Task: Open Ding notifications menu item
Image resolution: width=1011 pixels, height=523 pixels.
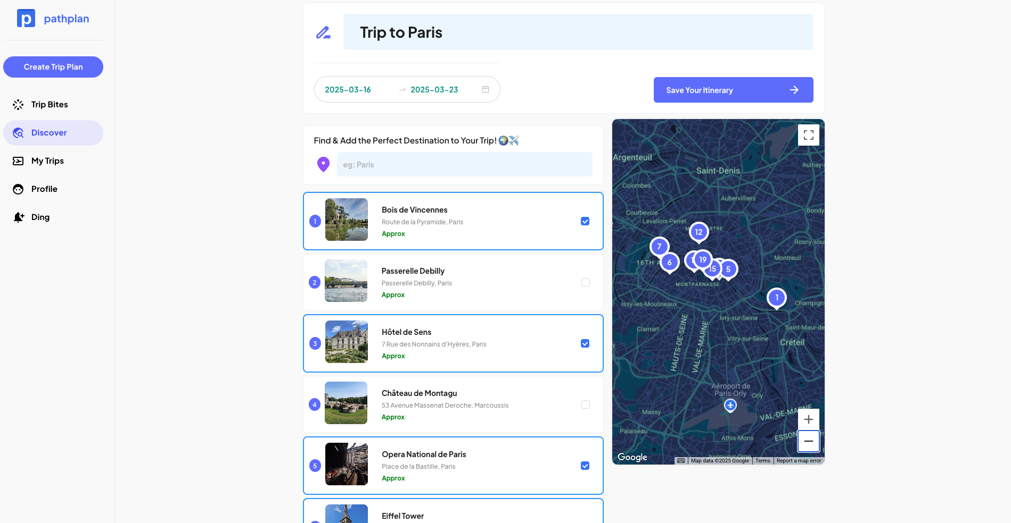Action: point(53,217)
